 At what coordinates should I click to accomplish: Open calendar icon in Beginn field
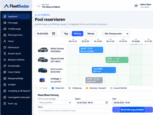point(107,102)
